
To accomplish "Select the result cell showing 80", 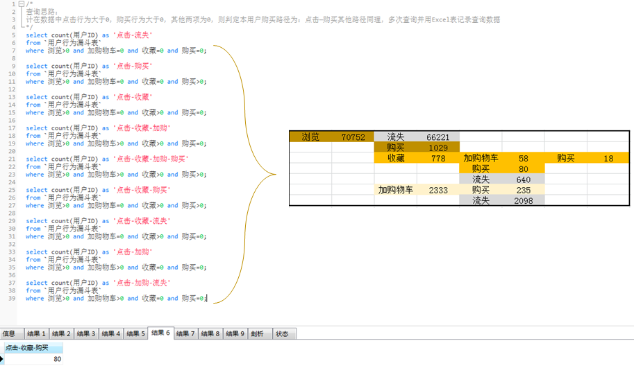I will (x=33, y=359).
